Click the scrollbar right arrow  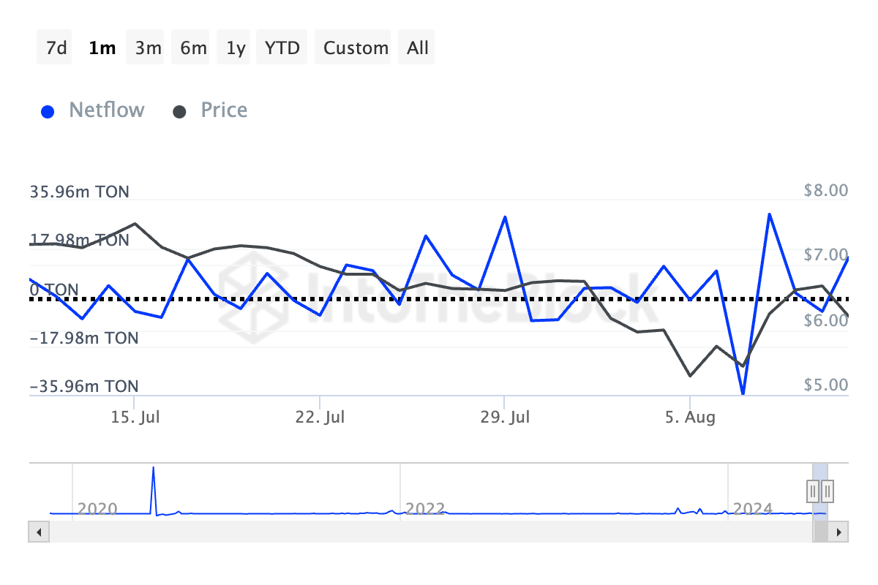coord(840,532)
